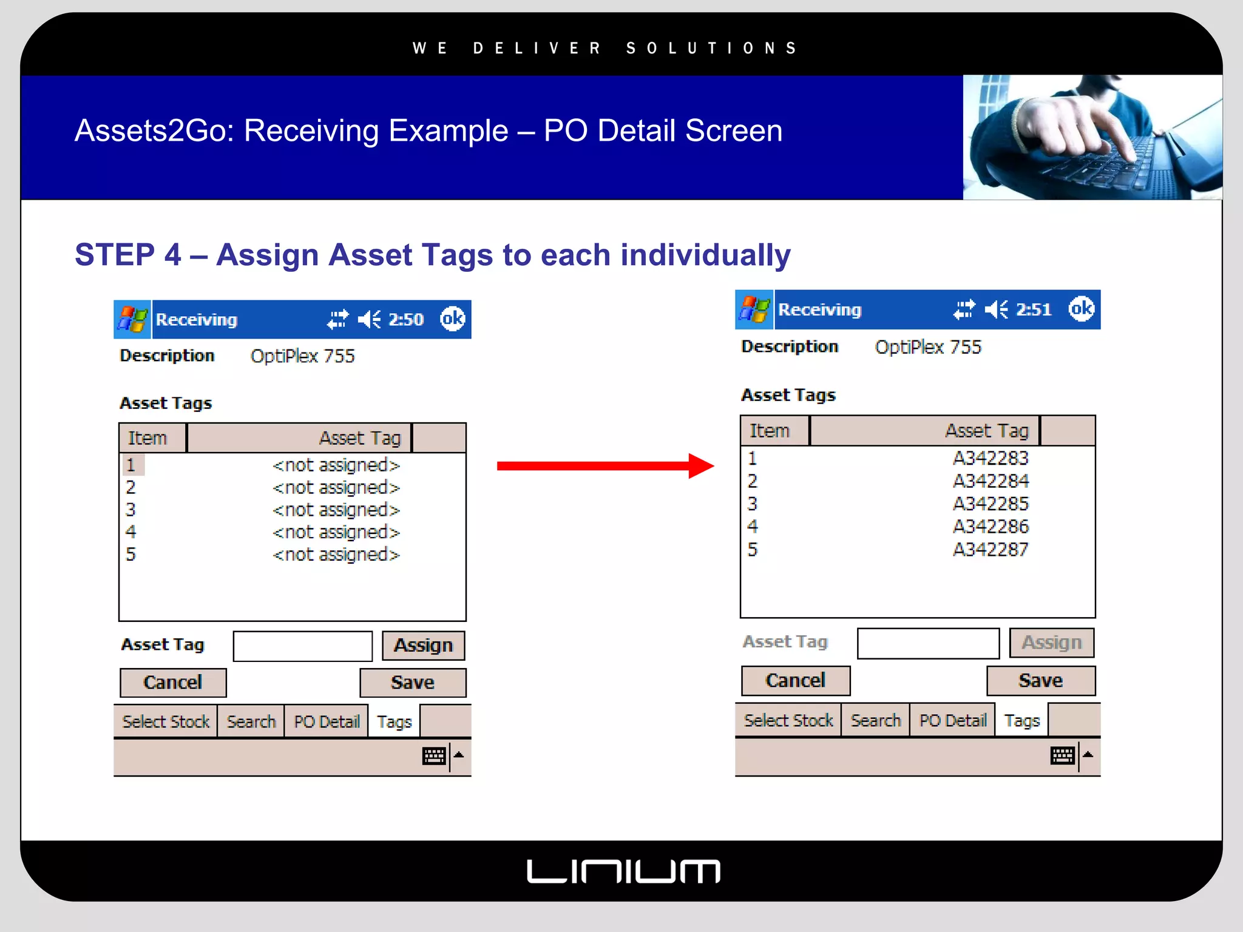This screenshot has width=1243, height=932.
Task: Click Cancel in the right screen
Action: click(796, 680)
